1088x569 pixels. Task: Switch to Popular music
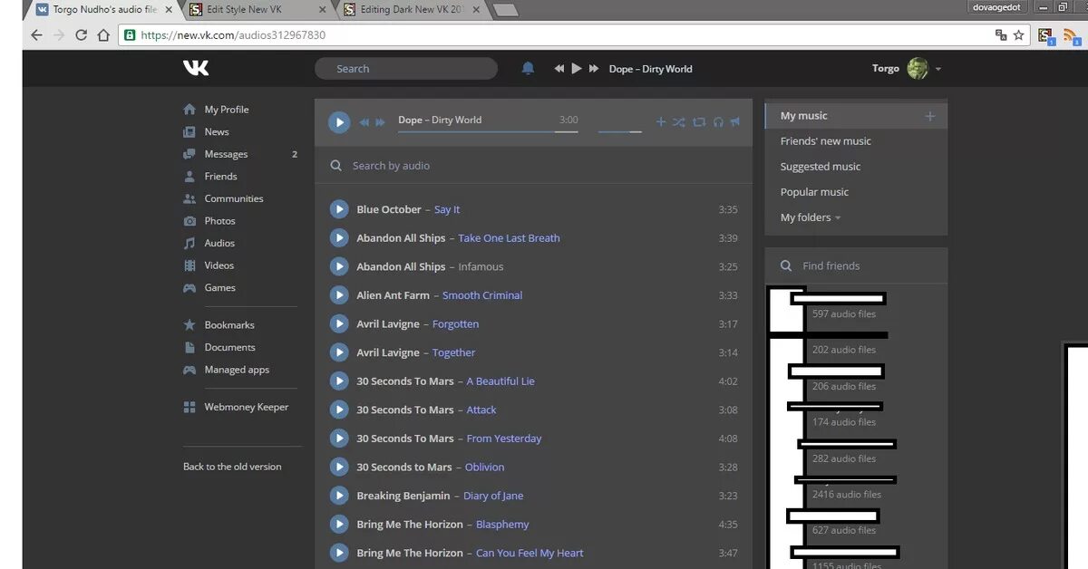(815, 192)
